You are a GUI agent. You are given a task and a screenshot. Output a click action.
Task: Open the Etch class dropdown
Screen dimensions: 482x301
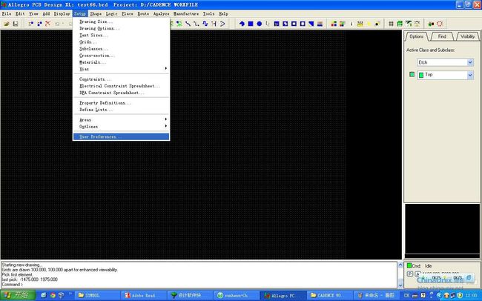[x=470, y=62]
